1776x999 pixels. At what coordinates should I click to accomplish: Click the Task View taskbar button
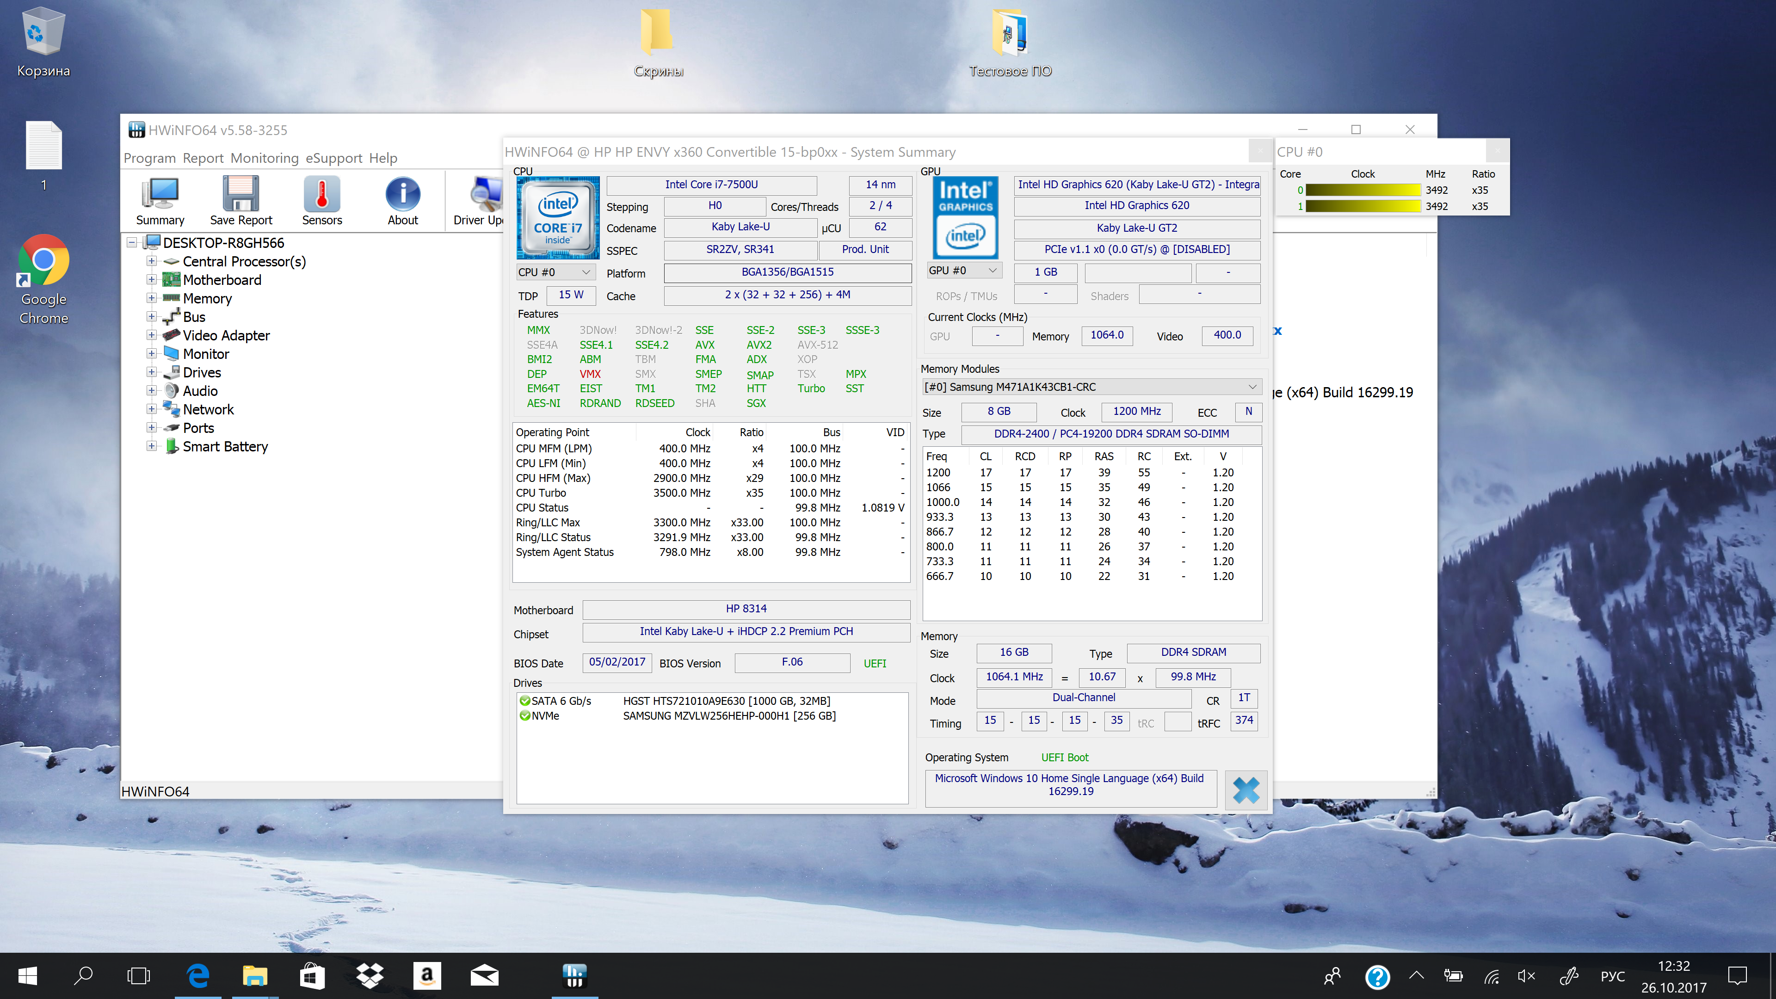coord(139,975)
